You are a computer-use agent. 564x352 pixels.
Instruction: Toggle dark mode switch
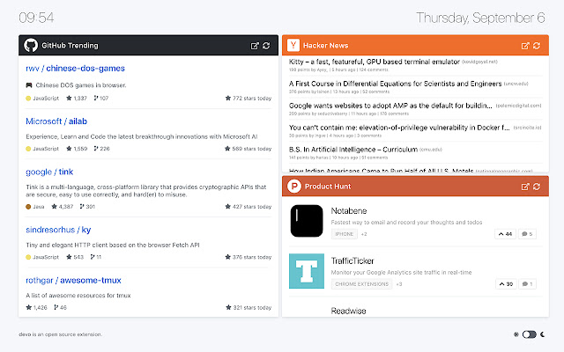(x=529, y=334)
